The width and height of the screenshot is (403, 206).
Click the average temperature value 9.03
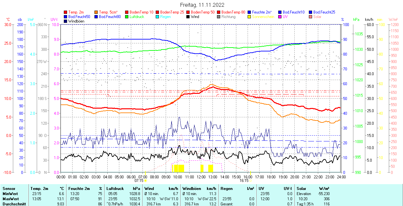(60, 204)
